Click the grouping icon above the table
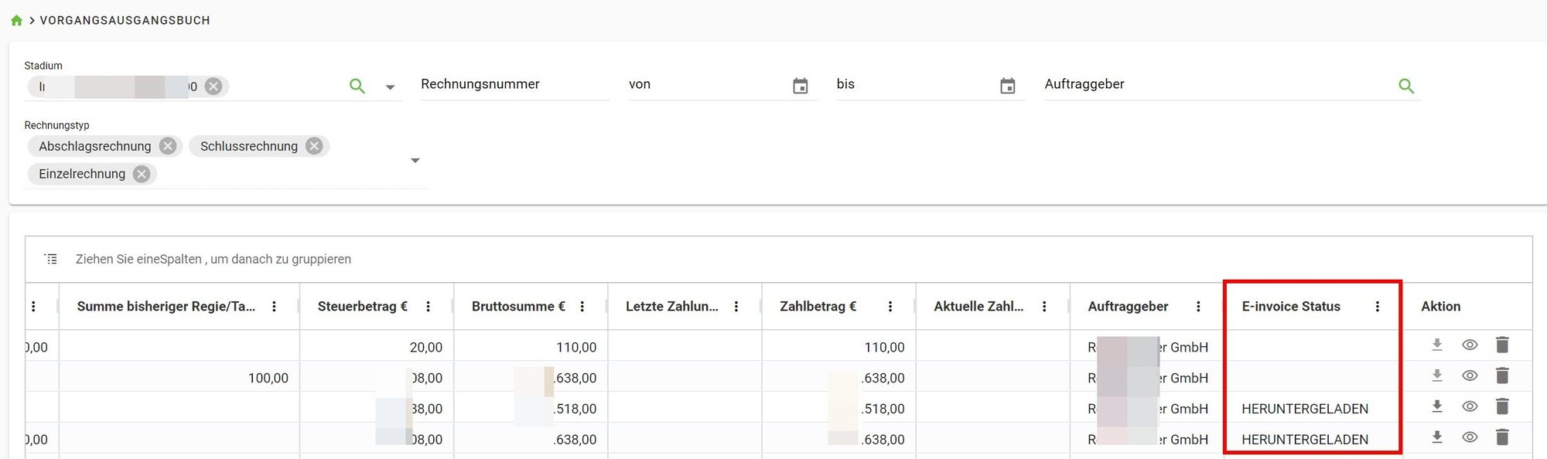Image resolution: width=1547 pixels, height=459 pixels. coord(51,258)
